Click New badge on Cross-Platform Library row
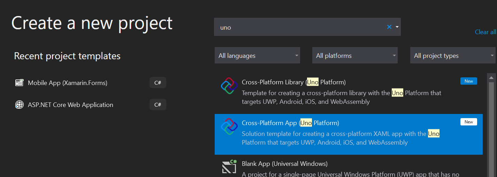497x177 pixels. coord(469,81)
